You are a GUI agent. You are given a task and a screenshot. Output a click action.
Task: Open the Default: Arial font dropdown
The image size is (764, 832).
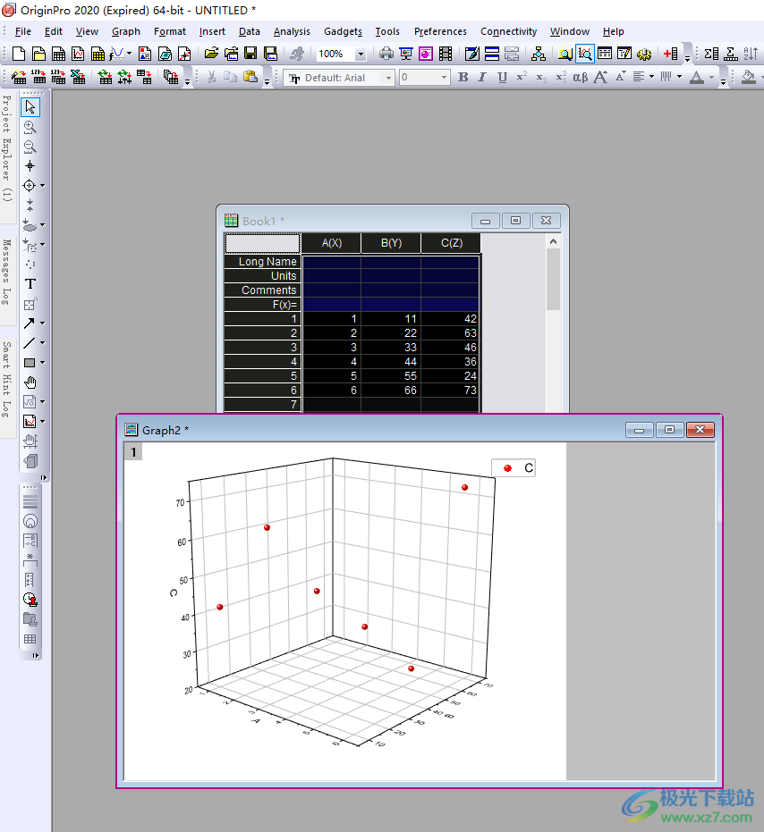[x=388, y=78]
